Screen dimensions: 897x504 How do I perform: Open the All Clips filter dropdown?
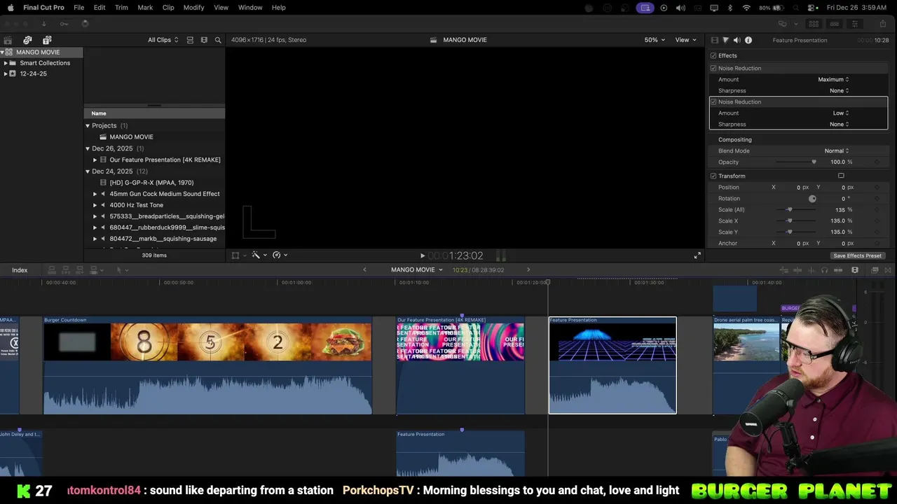(163, 40)
